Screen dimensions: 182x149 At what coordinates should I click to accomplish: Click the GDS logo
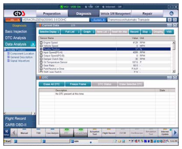pos(19,14)
